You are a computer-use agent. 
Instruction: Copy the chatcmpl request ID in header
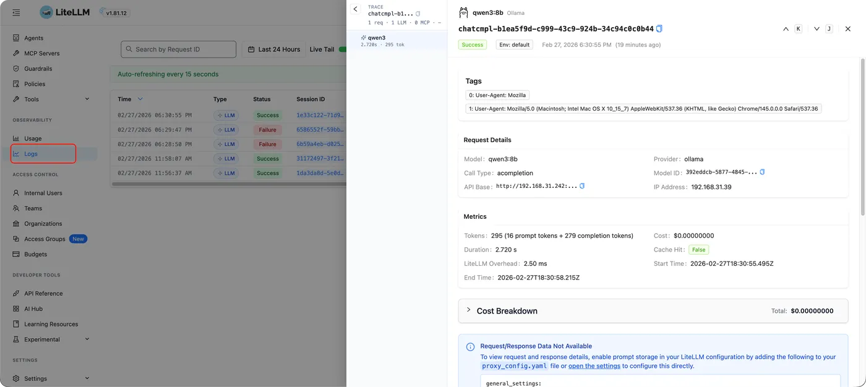click(659, 28)
